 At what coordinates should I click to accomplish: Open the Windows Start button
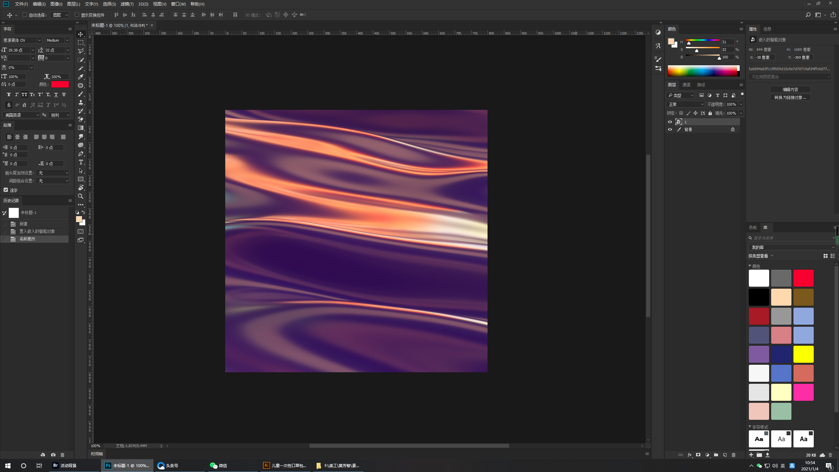click(8, 465)
